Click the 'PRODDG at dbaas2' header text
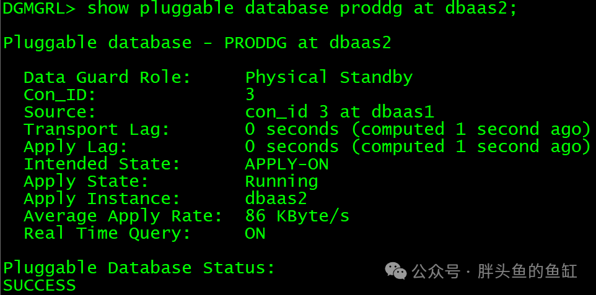596x295 pixels. pos(307,43)
